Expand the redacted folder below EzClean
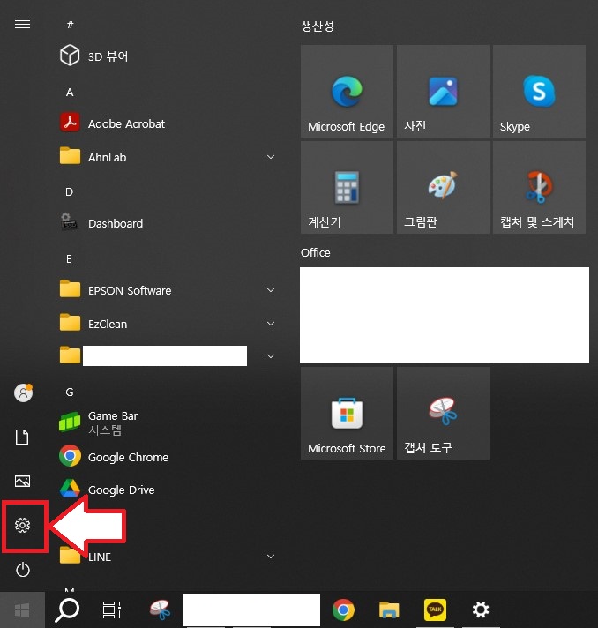This screenshot has height=628, width=598. [x=271, y=356]
